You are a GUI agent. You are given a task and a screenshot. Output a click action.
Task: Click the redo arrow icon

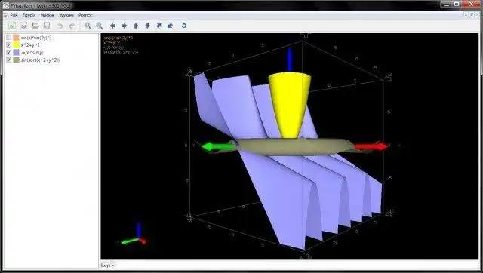[72, 26]
